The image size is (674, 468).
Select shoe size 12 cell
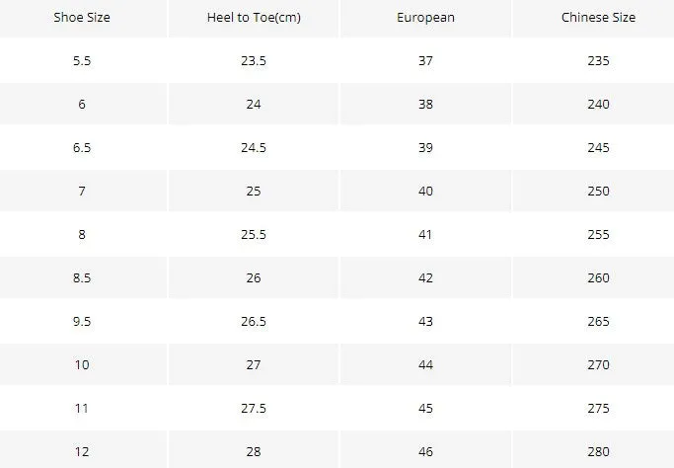[82, 451]
